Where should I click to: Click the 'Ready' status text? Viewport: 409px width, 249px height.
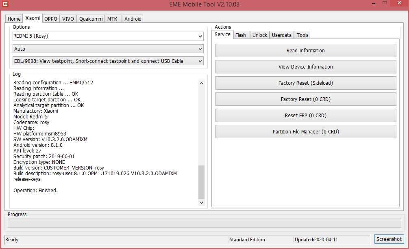tap(12, 240)
